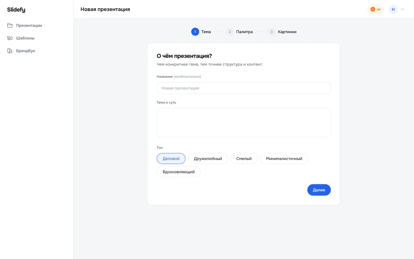Open the Presentations folder icon in sidebar
Viewport: 414px width, 259px height.
point(10,25)
